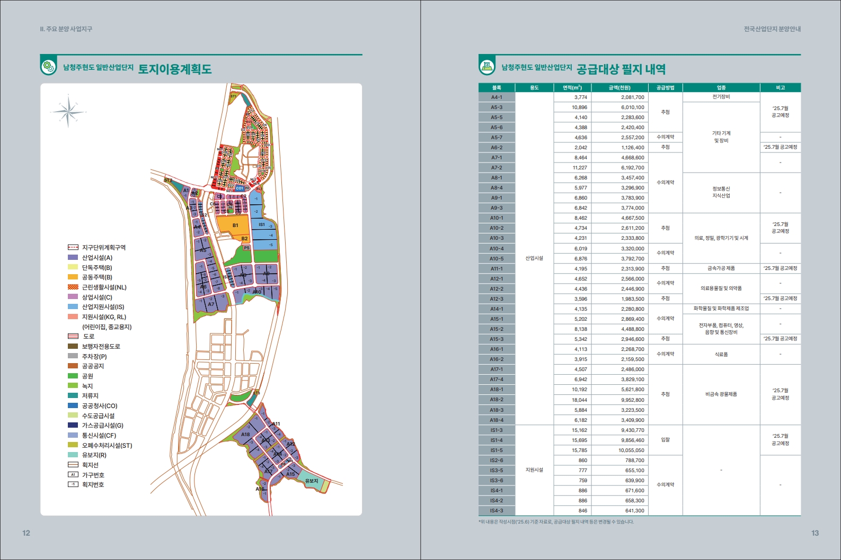Select the 산업지원시설(IS) blue legend swatch
Image resolution: width=841 pixels, height=560 pixels.
[x=73, y=306]
